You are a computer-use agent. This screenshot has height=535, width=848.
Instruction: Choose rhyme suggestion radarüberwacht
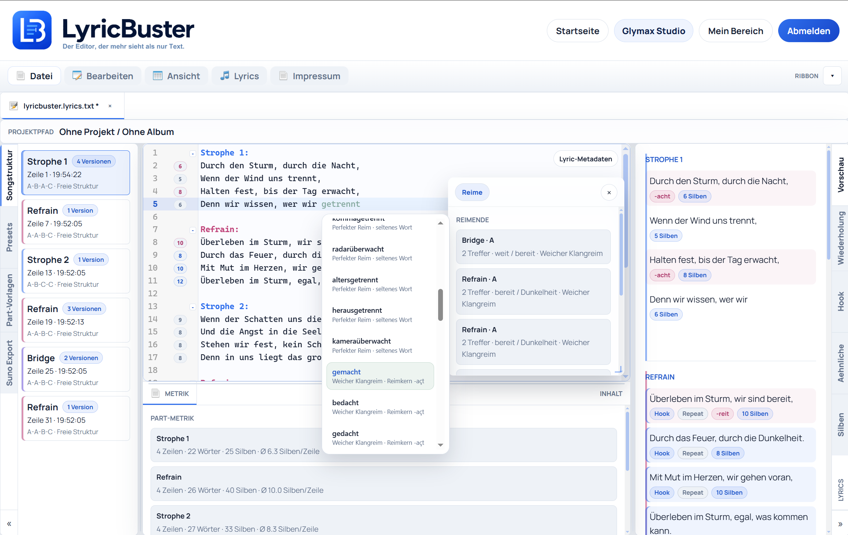click(x=380, y=253)
